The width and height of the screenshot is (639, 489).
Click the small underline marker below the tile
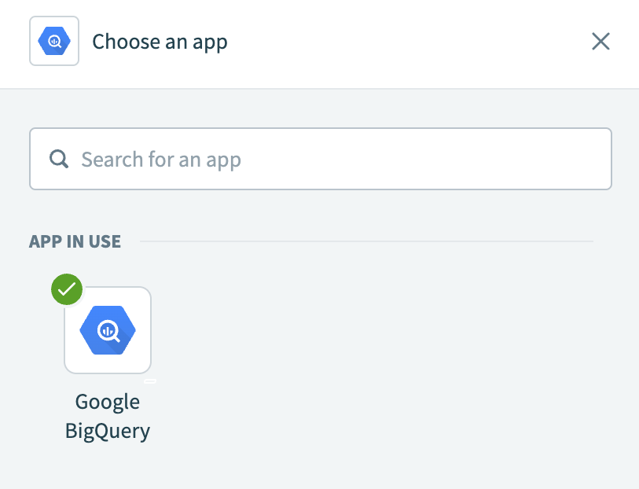tap(149, 381)
